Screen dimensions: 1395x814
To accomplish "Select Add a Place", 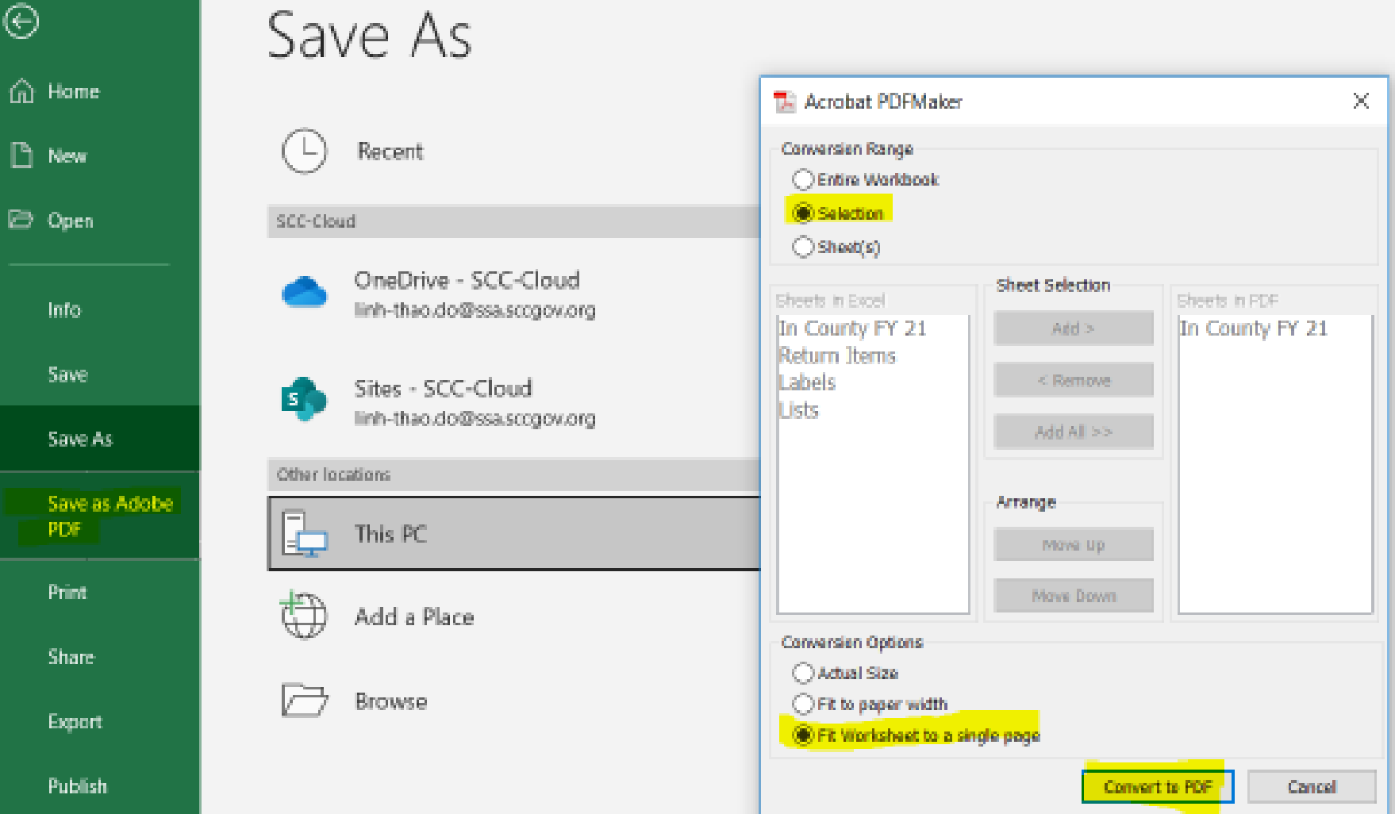I will click(x=513, y=616).
